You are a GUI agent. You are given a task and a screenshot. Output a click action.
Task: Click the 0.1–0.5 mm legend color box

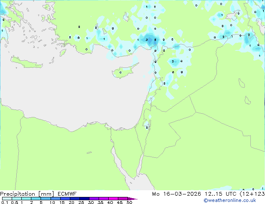[7, 199]
